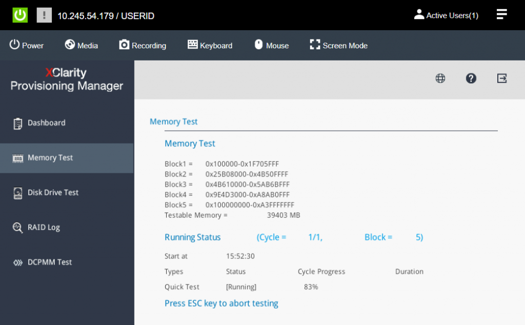The height and width of the screenshot is (325, 525).
Task: Select DCPMM Test in the sidebar
Action: click(x=67, y=262)
